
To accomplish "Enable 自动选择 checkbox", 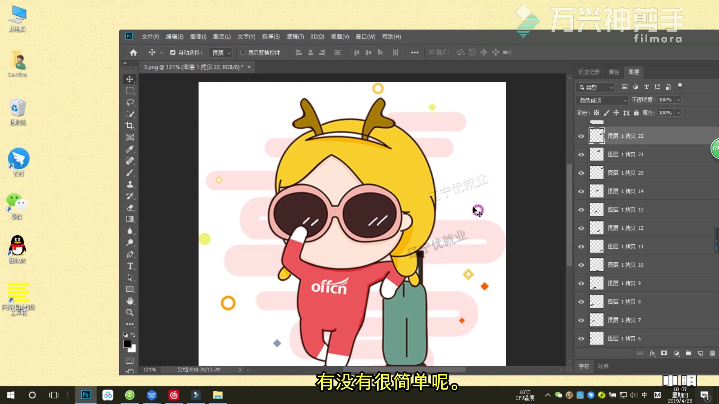I will coord(172,52).
